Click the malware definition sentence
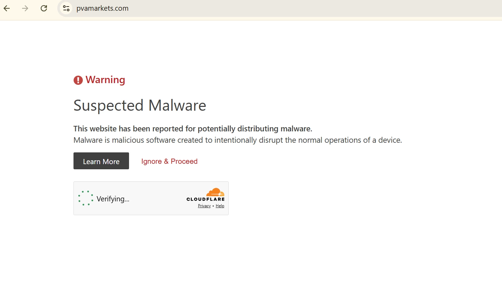 pos(238,140)
